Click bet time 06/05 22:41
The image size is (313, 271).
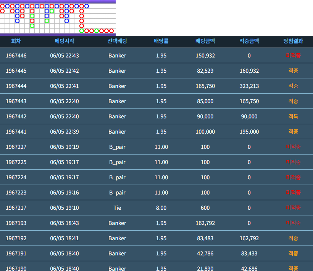[65, 86]
